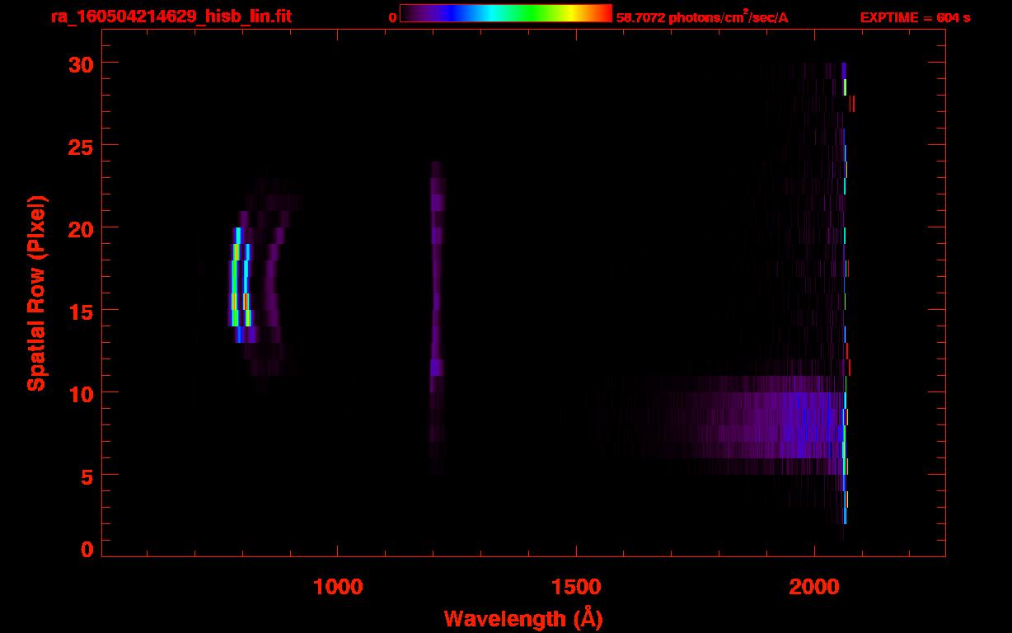Screen dimensions: 1012x633
Task: Click the filename ra_160504214629_hisb_lin.fit
Action: [171, 16]
